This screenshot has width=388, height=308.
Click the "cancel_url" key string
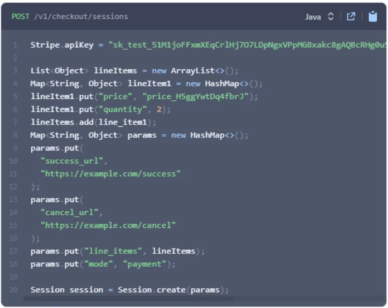pyautogui.click(x=72, y=212)
